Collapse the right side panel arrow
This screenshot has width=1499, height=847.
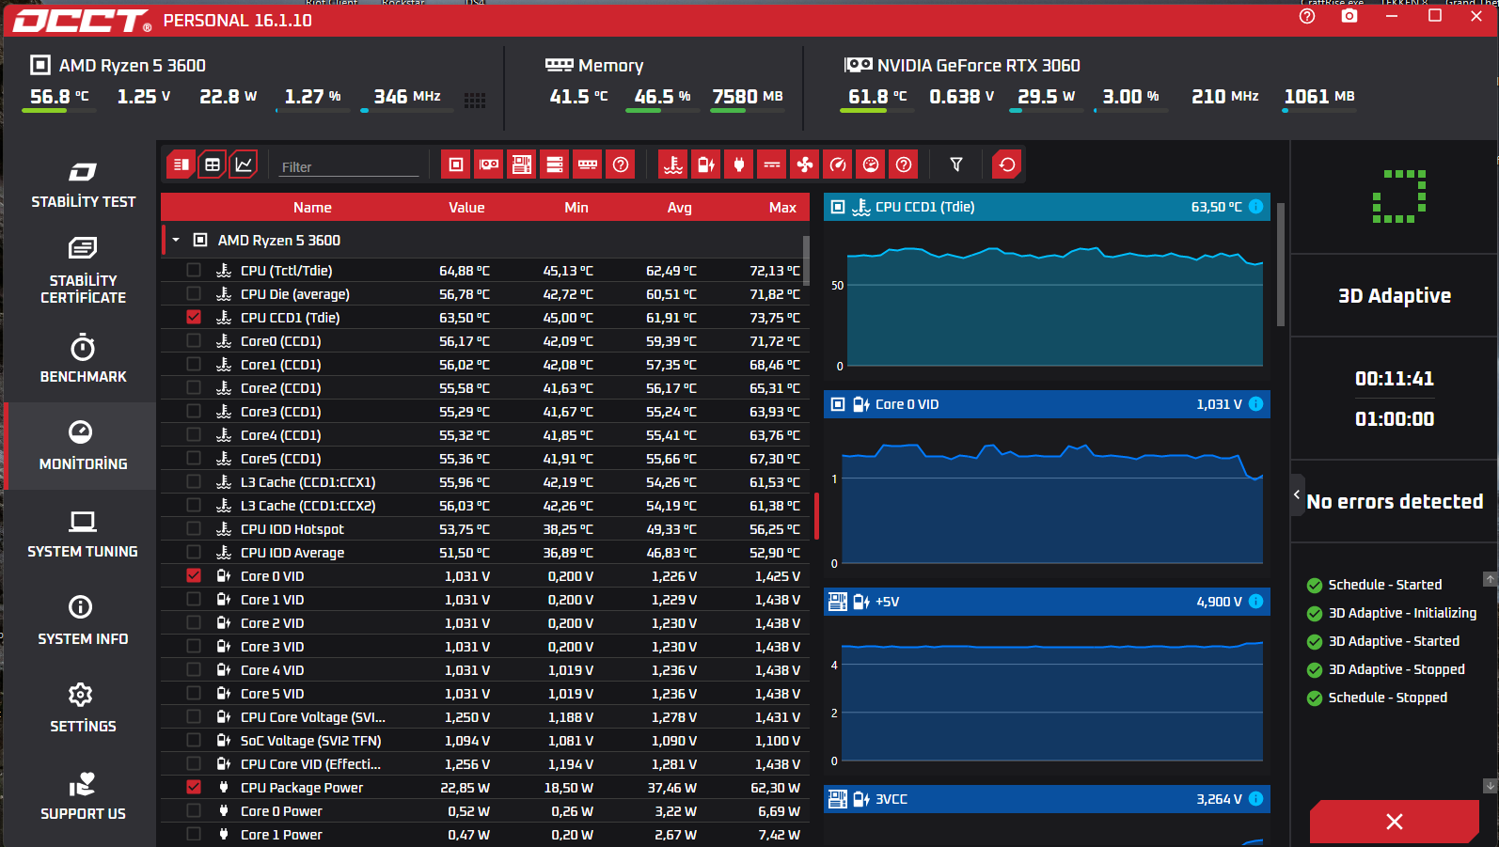tap(1297, 494)
